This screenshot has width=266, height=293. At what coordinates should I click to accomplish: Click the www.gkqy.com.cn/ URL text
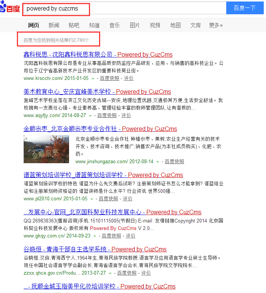tap(44, 236)
